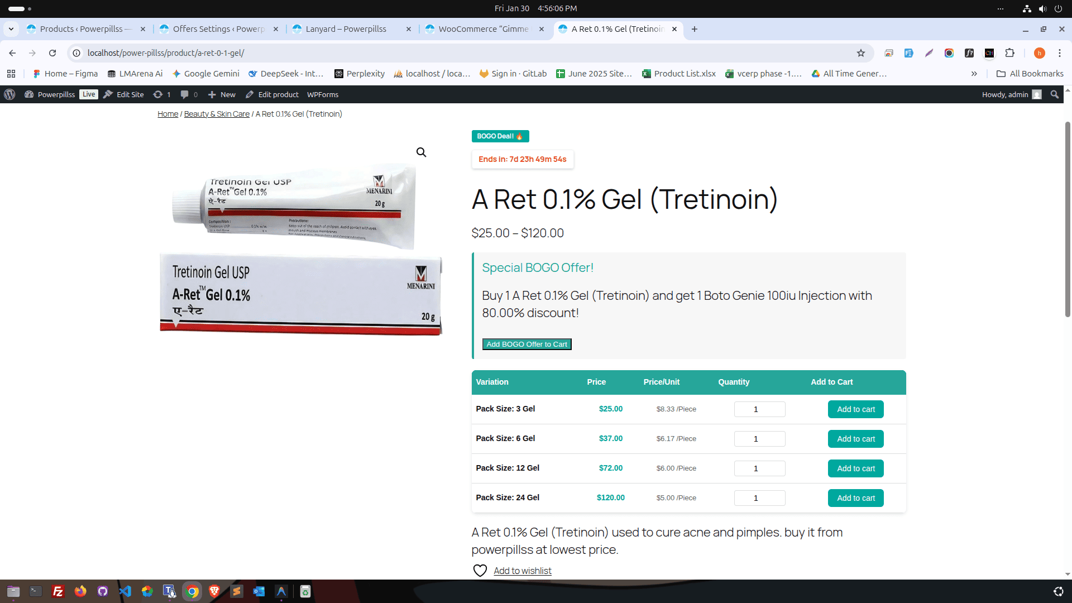The height and width of the screenshot is (603, 1072).
Task: Open Chrome's three-dot menu
Action: click(x=1060, y=53)
